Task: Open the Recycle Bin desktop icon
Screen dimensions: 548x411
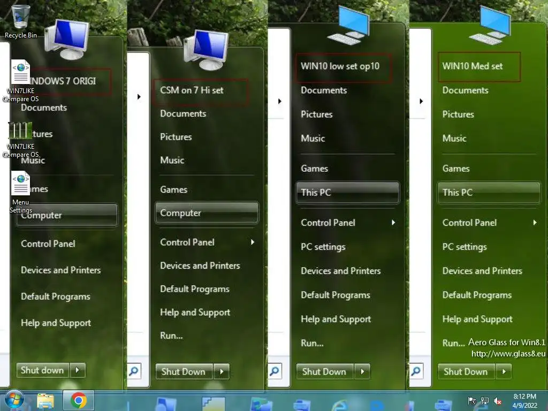Action: (21, 21)
